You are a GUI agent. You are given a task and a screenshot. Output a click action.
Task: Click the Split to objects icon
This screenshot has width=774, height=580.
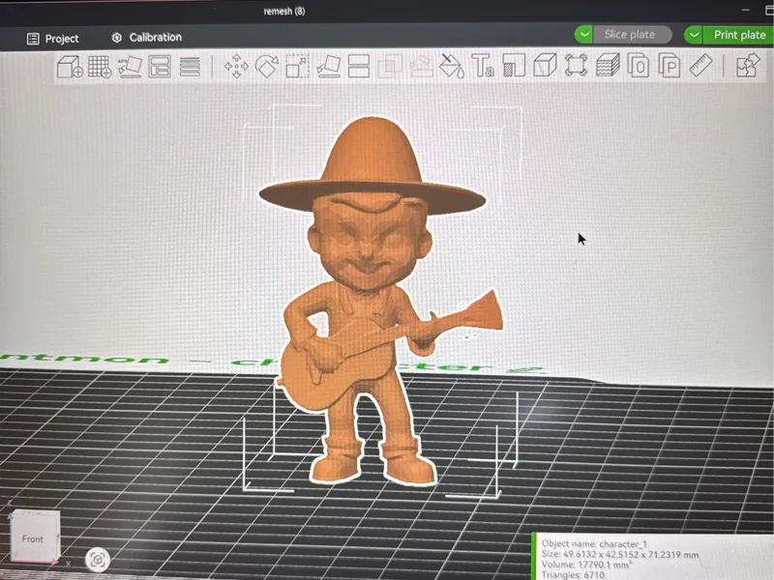coord(639,65)
